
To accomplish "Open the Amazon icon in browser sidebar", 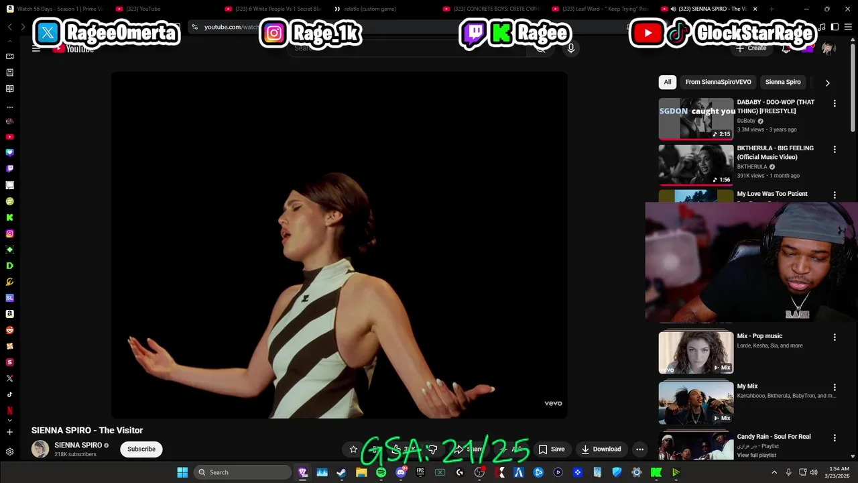I will (x=9, y=314).
